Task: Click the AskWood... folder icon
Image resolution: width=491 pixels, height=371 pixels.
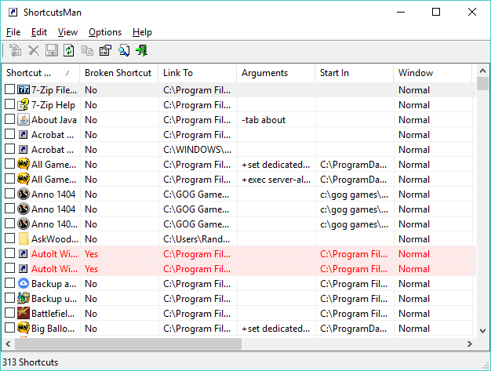Action: pos(24,239)
